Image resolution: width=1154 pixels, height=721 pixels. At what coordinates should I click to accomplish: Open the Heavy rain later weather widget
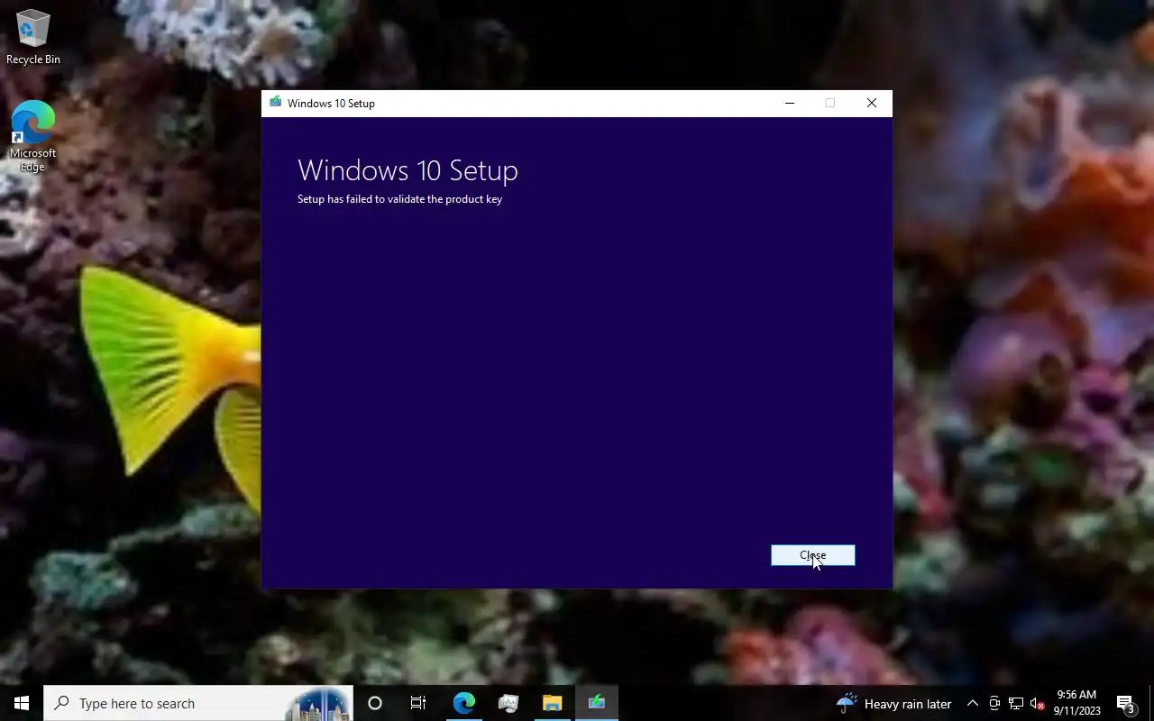tap(894, 703)
